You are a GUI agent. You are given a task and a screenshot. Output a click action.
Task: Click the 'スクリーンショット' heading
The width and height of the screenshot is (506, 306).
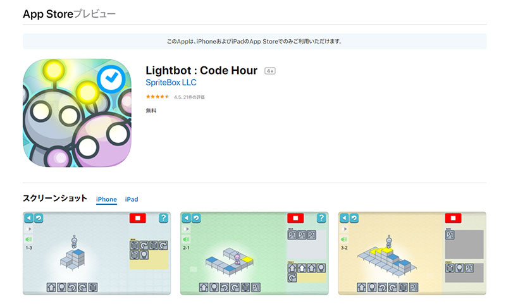point(55,198)
